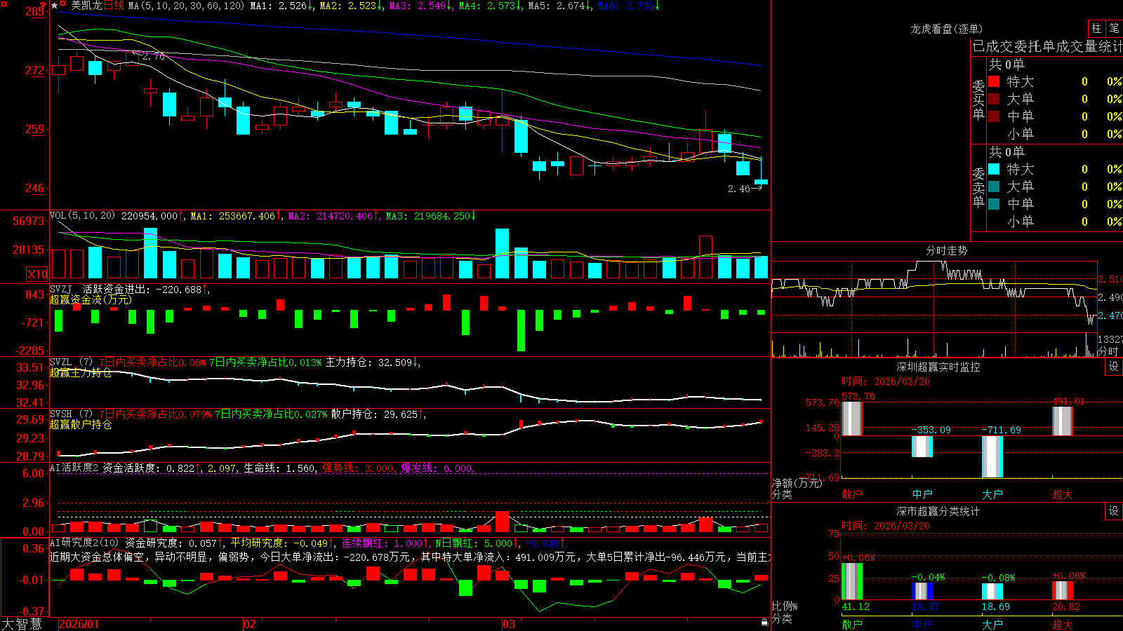Click the 超赢散户持仓 label
Image resolution: width=1123 pixels, height=631 pixels.
click(81, 424)
